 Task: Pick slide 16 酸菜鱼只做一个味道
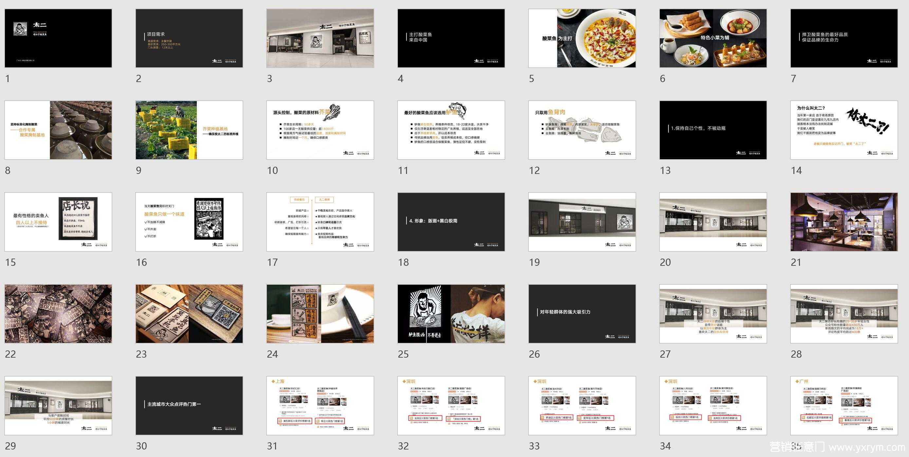pyautogui.click(x=189, y=222)
